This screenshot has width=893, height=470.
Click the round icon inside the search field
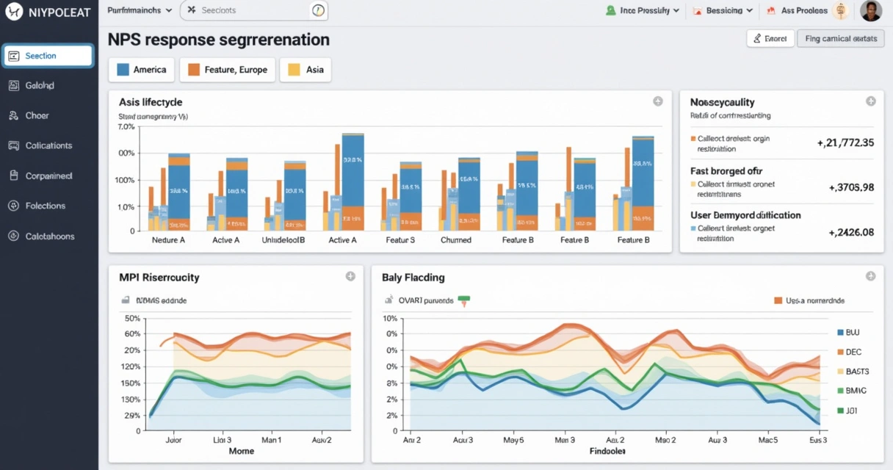317,10
